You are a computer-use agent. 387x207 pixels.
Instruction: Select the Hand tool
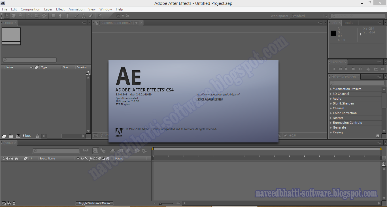click(x=14, y=16)
